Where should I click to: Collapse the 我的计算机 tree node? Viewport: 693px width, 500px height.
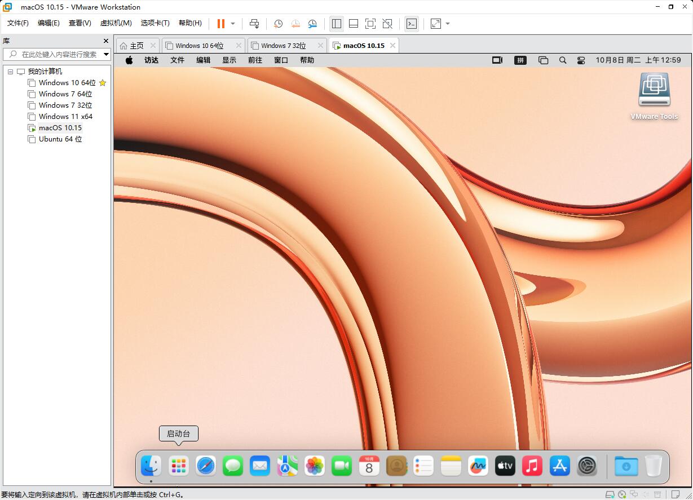pyautogui.click(x=10, y=71)
